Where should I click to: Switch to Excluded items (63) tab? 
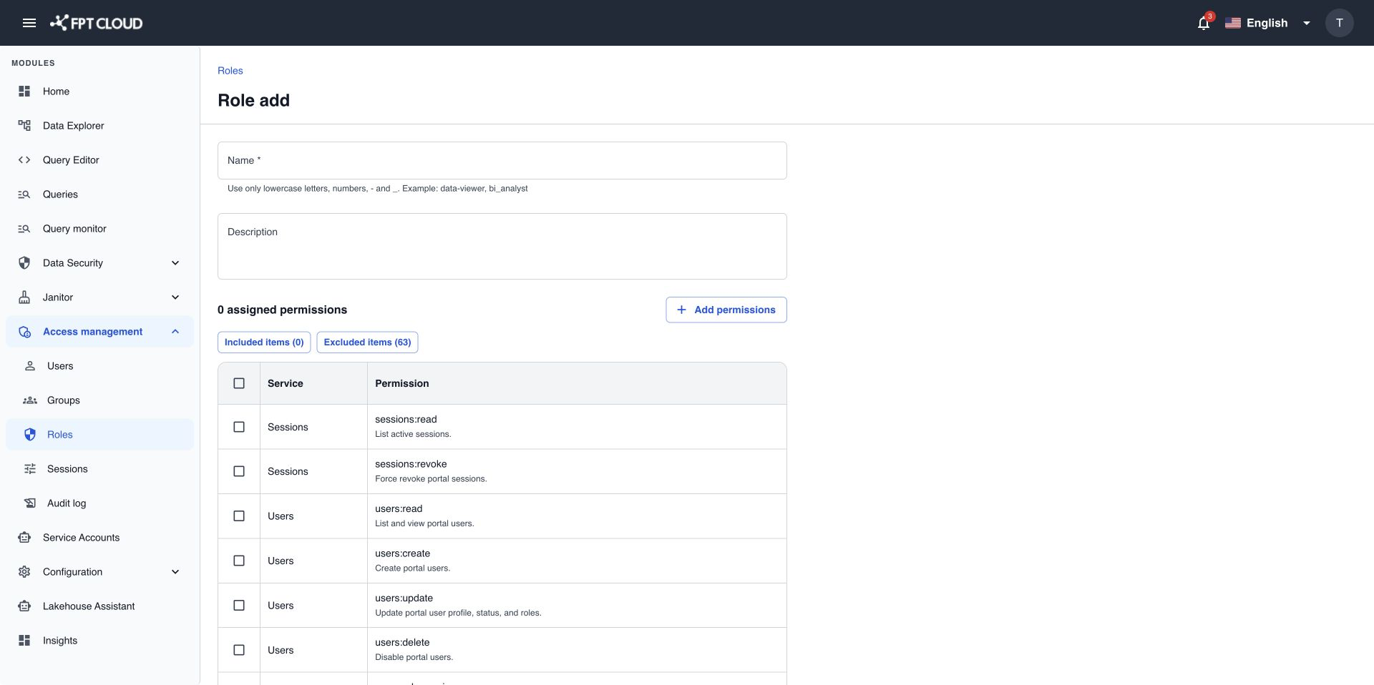pyautogui.click(x=367, y=342)
